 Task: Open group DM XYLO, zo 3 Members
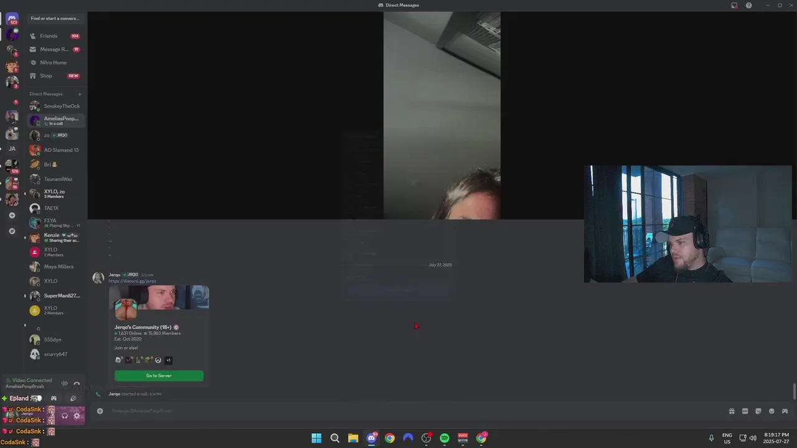tap(55, 194)
